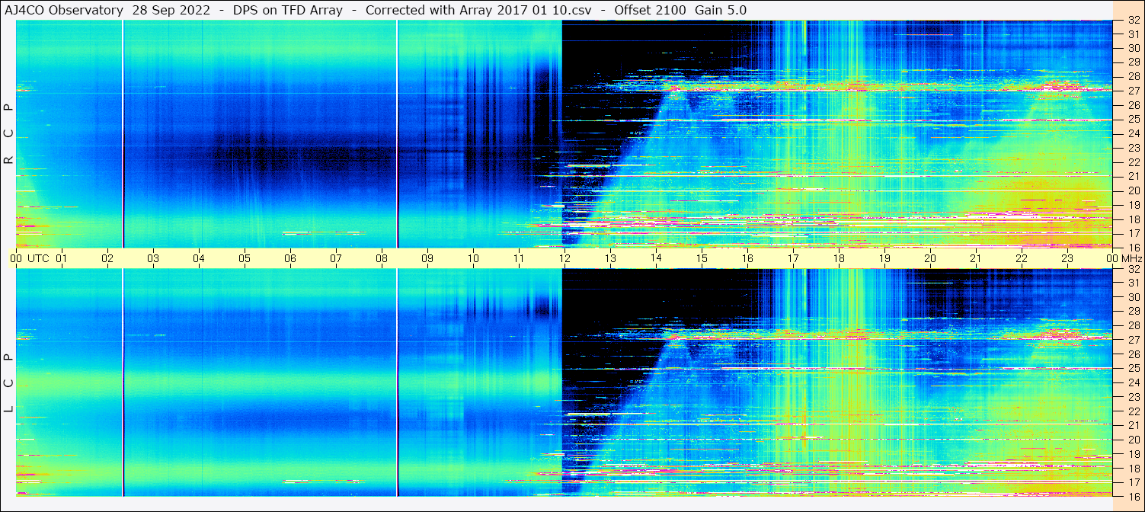The width and height of the screenshot is (1145, 512).
Task: Select hour marker 16 on the UTC axis
Action: (x=747, y=258)
